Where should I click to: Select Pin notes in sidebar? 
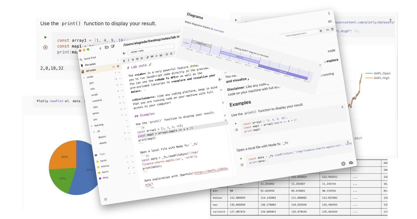point(90,65)
